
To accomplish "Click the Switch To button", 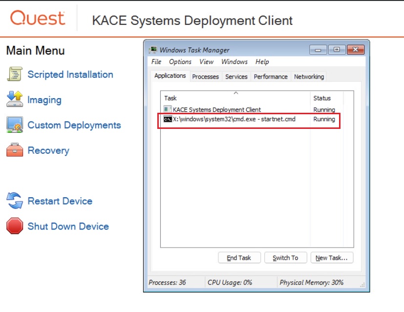I will point(285,258).
